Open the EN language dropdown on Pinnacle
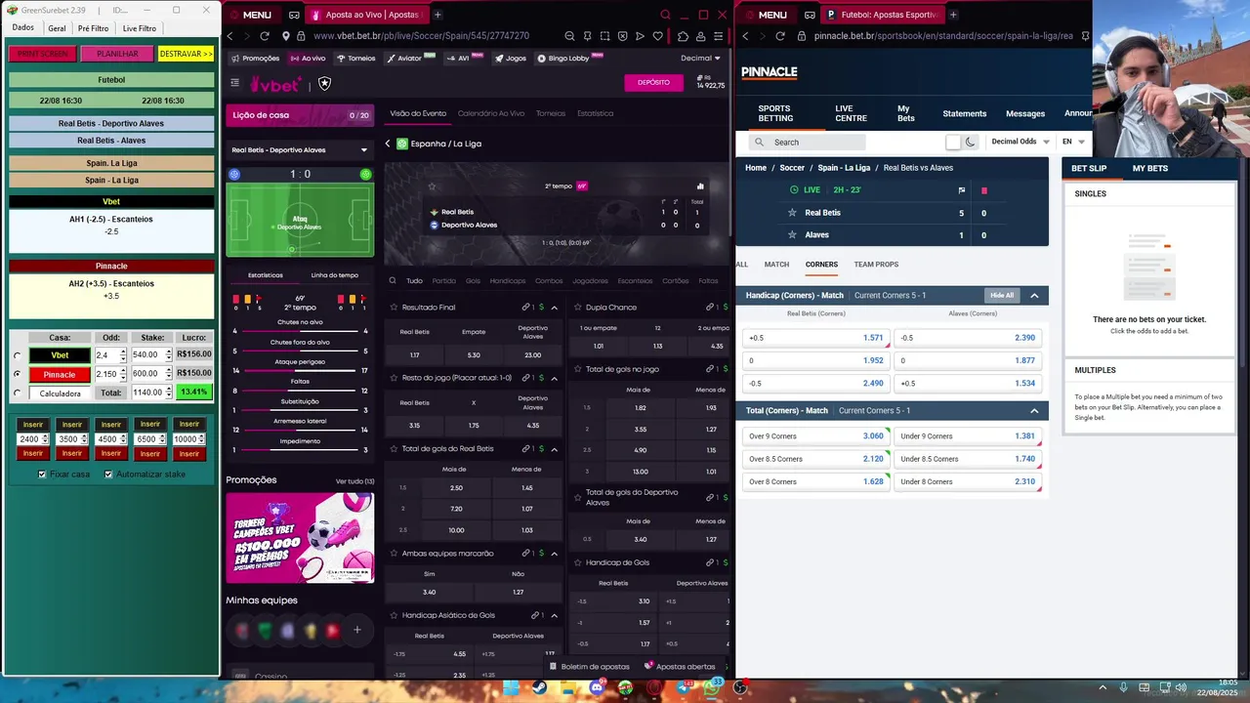The image size is (1250, 703). (x=1073, y=142)
